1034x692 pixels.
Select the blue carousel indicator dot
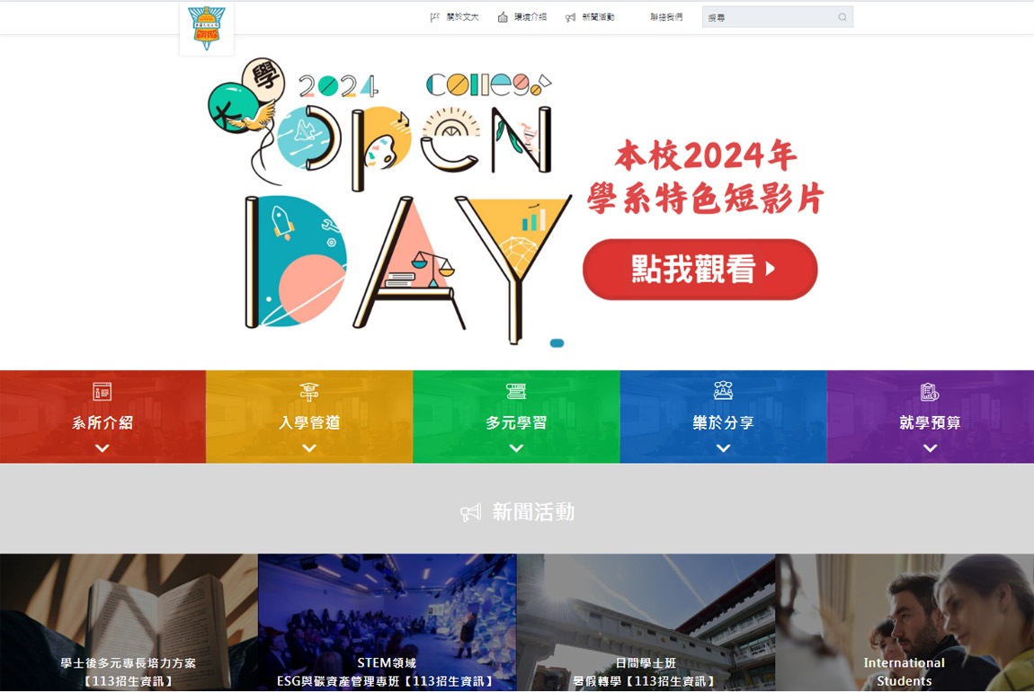click(x=557, y=342)
